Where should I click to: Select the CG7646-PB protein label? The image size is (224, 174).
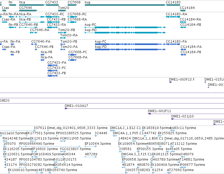click(44, 47)
